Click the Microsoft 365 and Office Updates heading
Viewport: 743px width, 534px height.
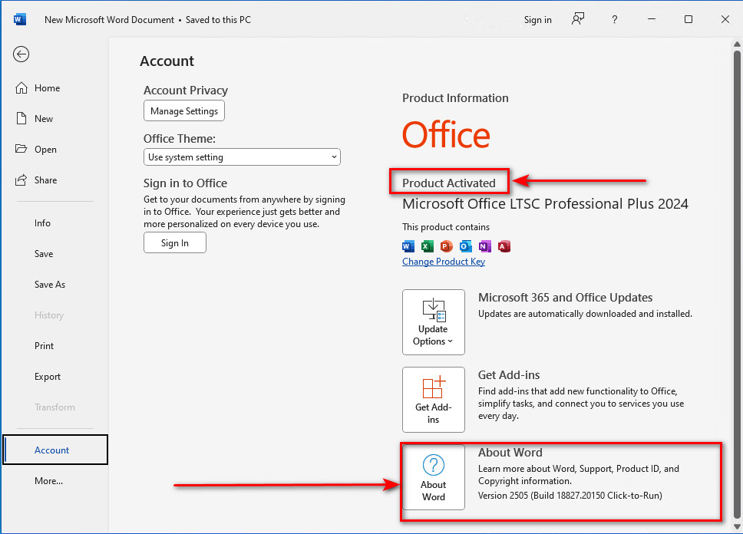tap(565, 298)
